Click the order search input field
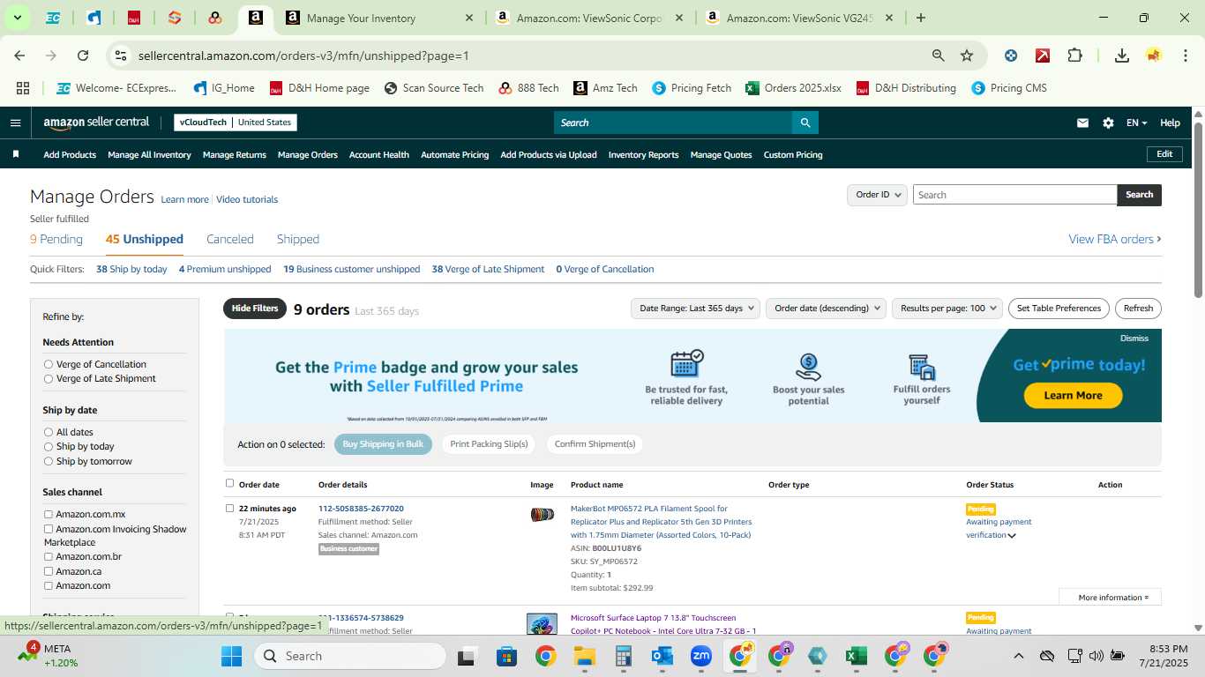This screenshot has width=1205, height=677. 1014,195
